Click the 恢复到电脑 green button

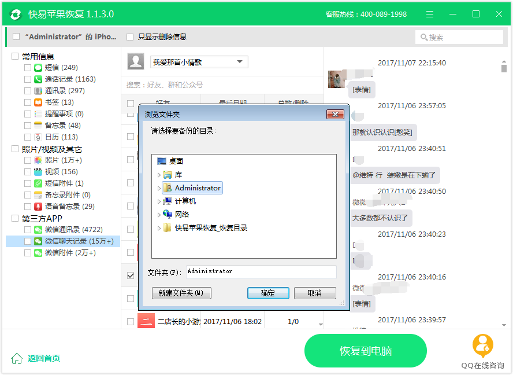[366, 351]
